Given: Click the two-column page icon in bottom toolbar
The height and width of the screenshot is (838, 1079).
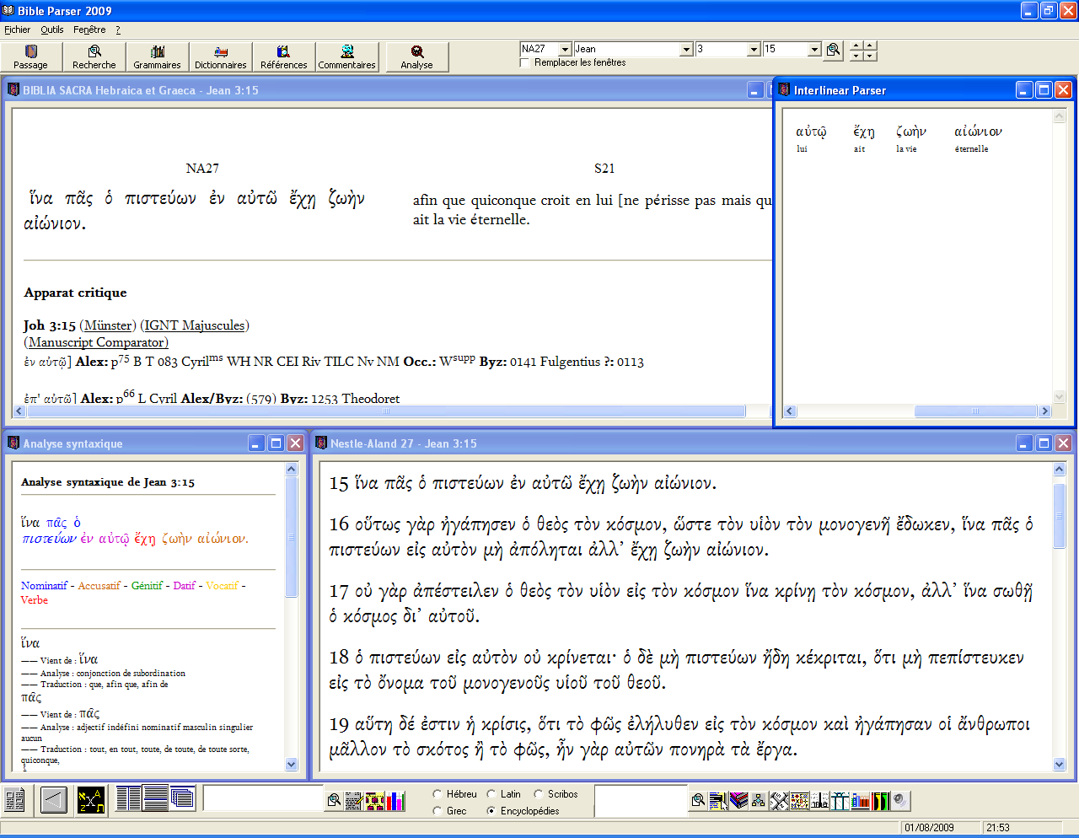Looking at the screenshot, I should (x=14, y=799).
